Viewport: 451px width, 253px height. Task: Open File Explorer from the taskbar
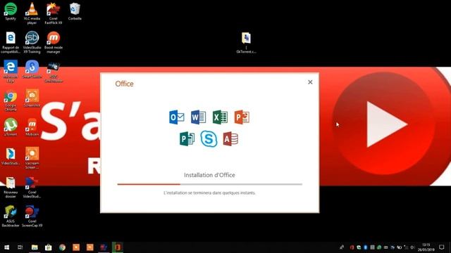[35, 247]
